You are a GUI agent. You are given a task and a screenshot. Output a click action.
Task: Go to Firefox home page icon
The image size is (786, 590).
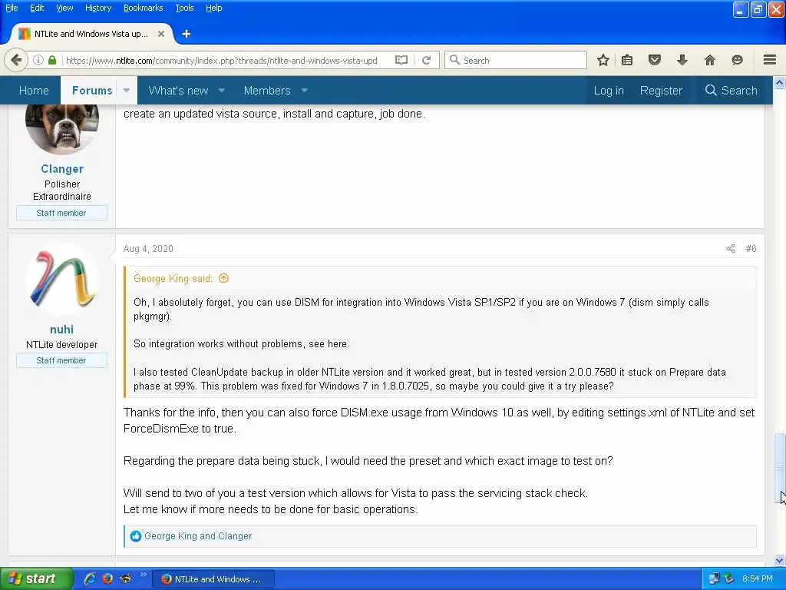(710, 60)
